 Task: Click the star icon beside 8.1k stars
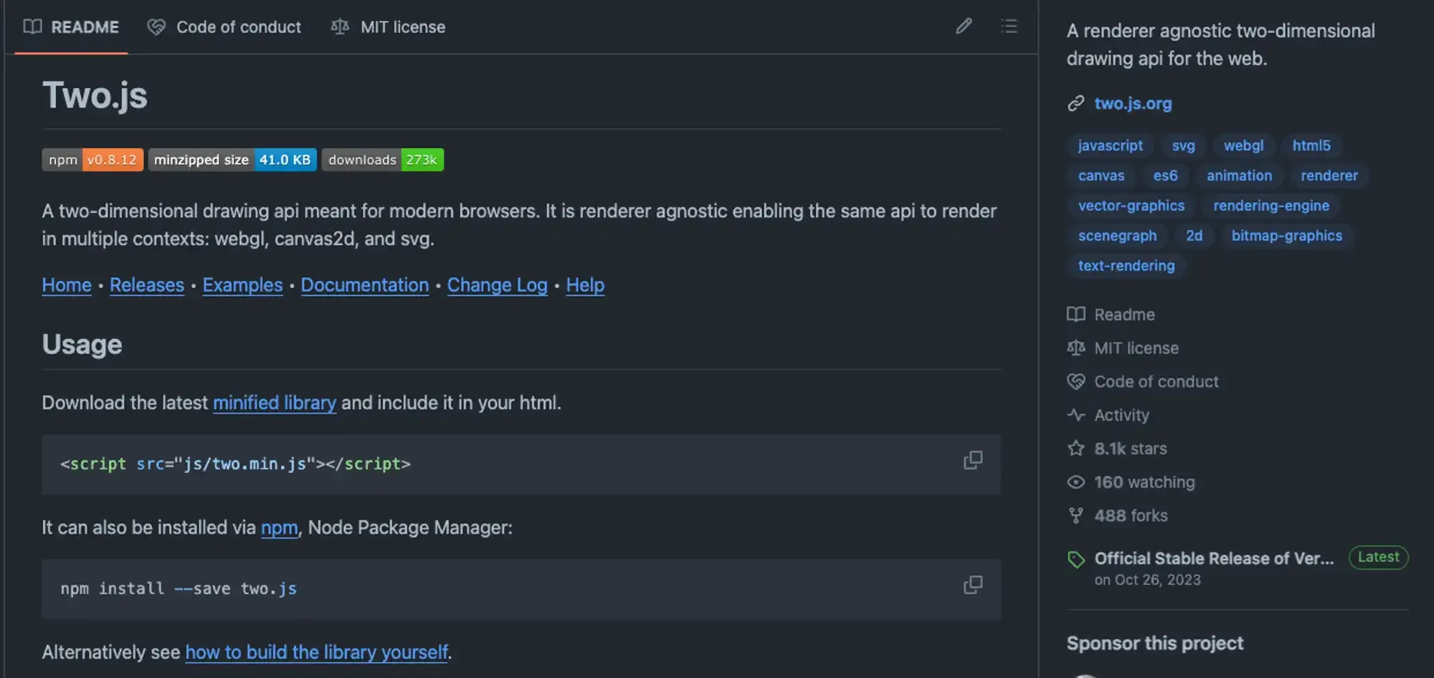click(x=1075, y=449)
